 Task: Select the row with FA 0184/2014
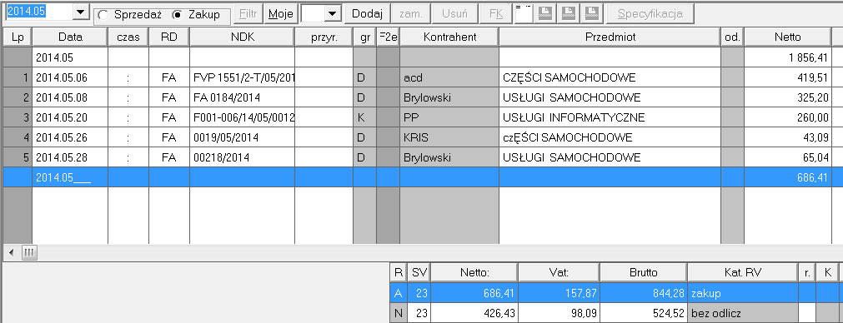(x=416, y=97)
